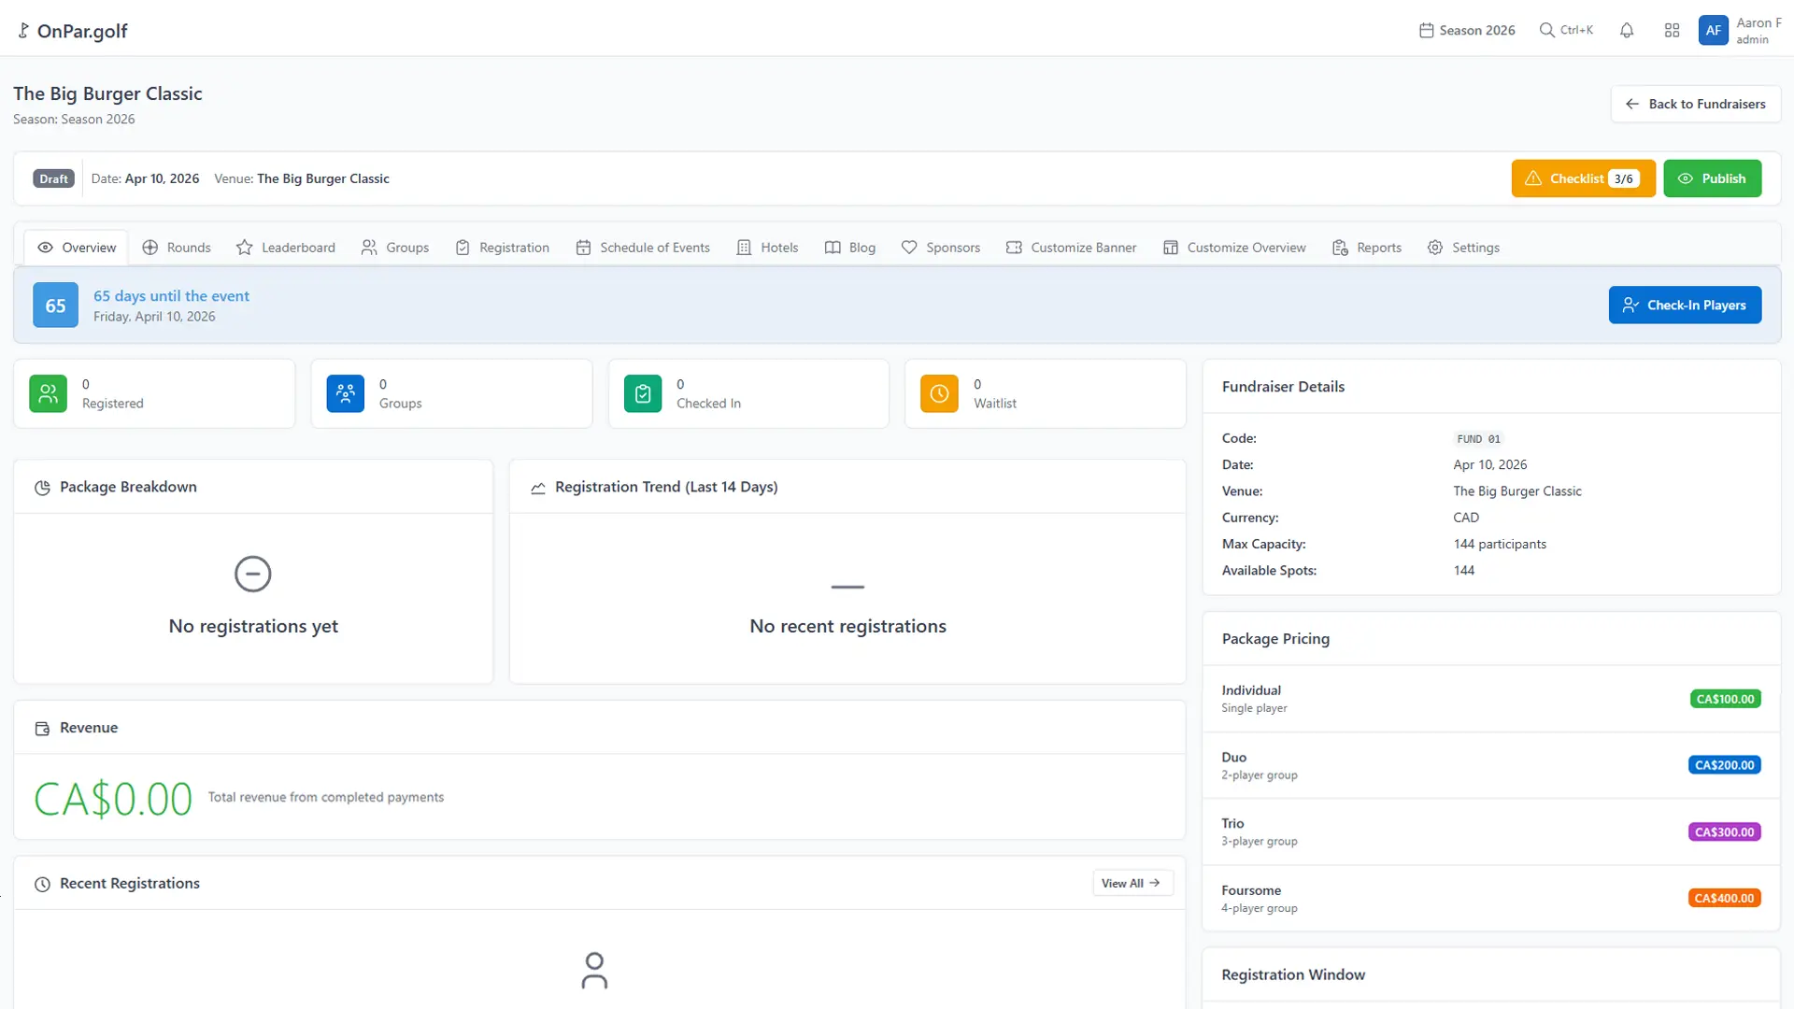Open notifications via the bell icon
The width and height of the screenshot is (1794, 1009).
point(1626,30)
